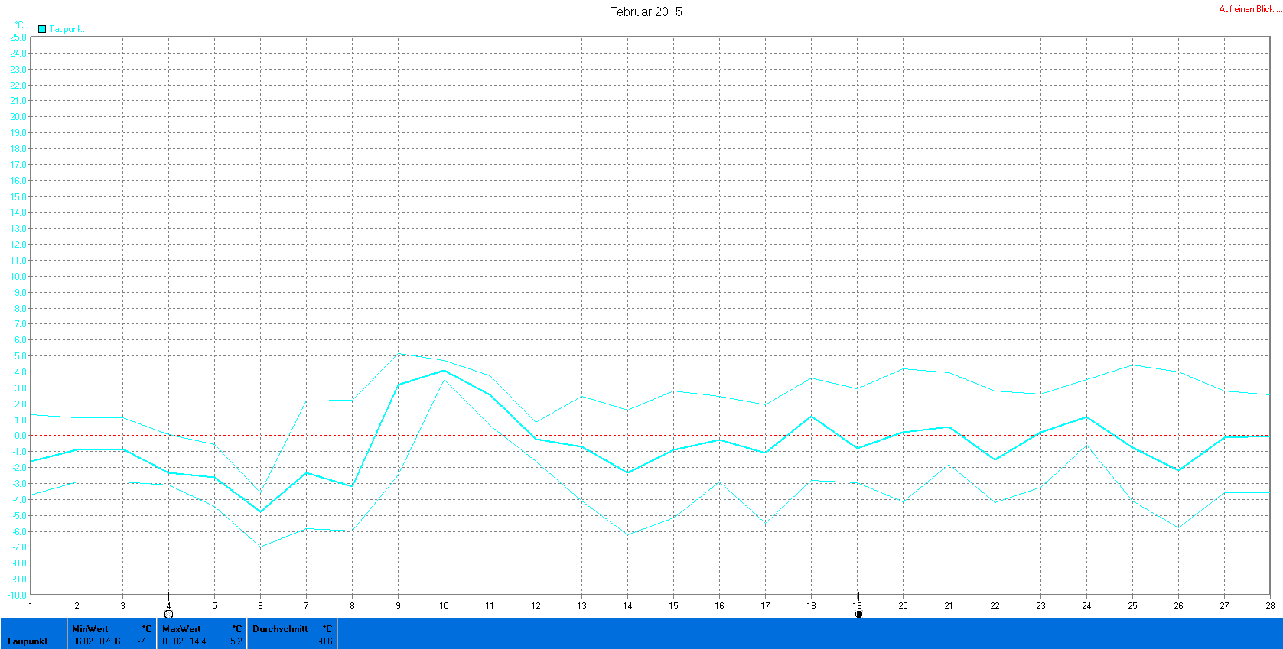Click the 25.0 label on the y-axis
The width and height of the screenshot is (1283, 649).
click(x=18, y=37)
